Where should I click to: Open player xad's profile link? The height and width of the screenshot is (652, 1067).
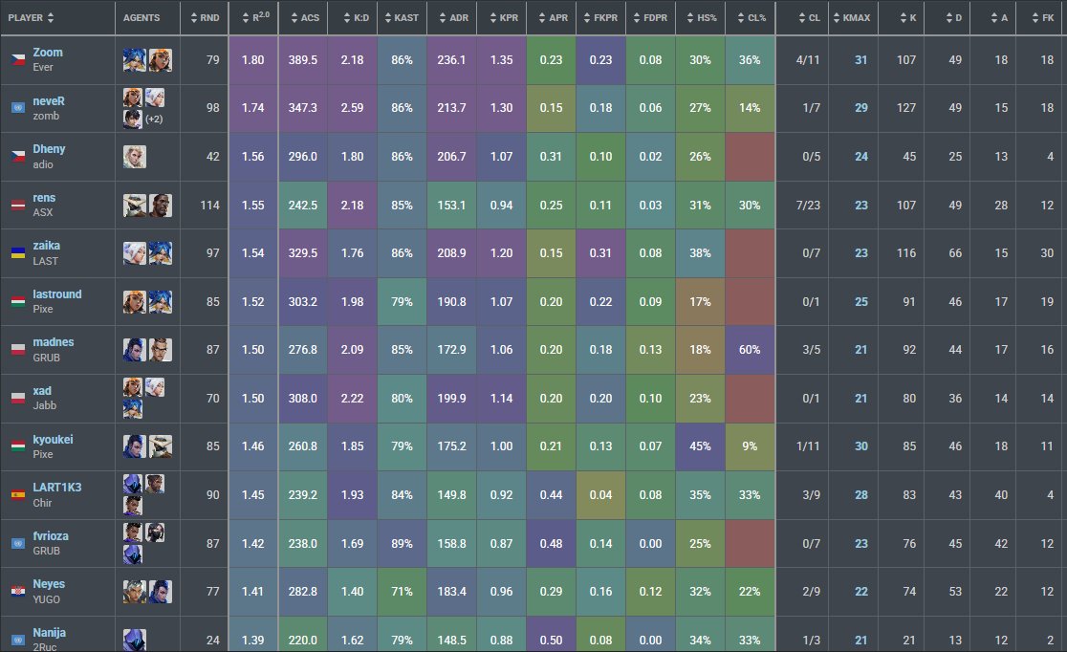(x=42, y=391)
